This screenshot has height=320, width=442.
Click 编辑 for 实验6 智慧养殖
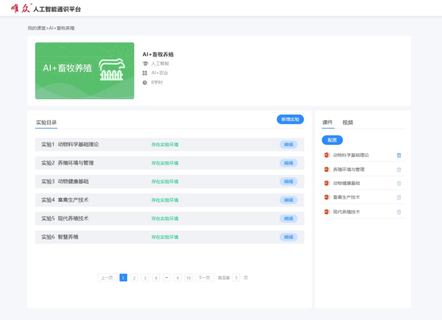[x=288, y=237]
